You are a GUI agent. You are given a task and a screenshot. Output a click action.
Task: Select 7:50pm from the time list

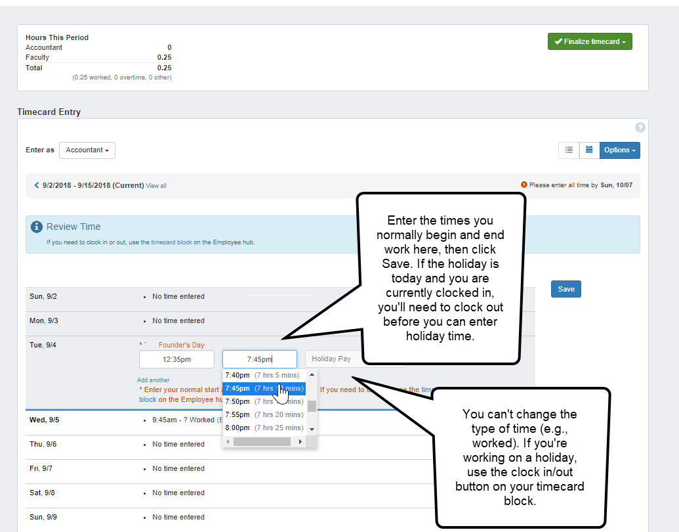point(264,401)
